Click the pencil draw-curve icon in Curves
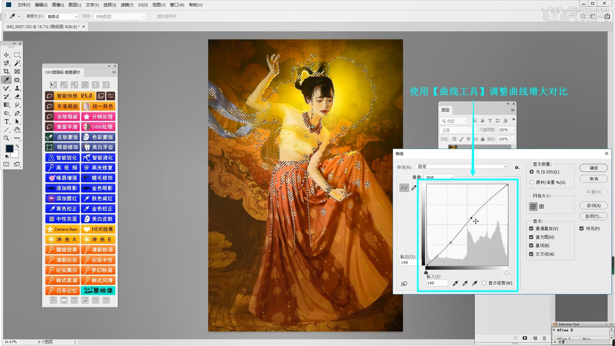This screenshot has height=346, width=615. [x=414, y=188]
